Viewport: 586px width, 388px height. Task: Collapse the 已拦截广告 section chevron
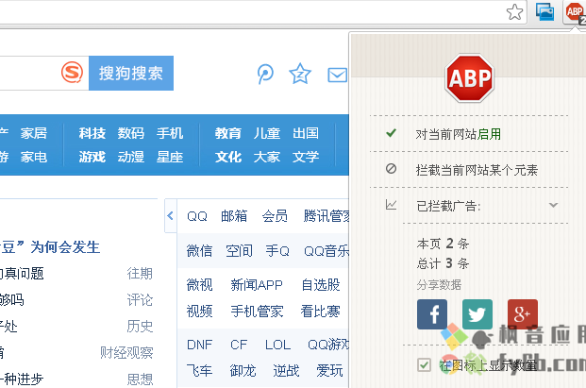point(554,205)
